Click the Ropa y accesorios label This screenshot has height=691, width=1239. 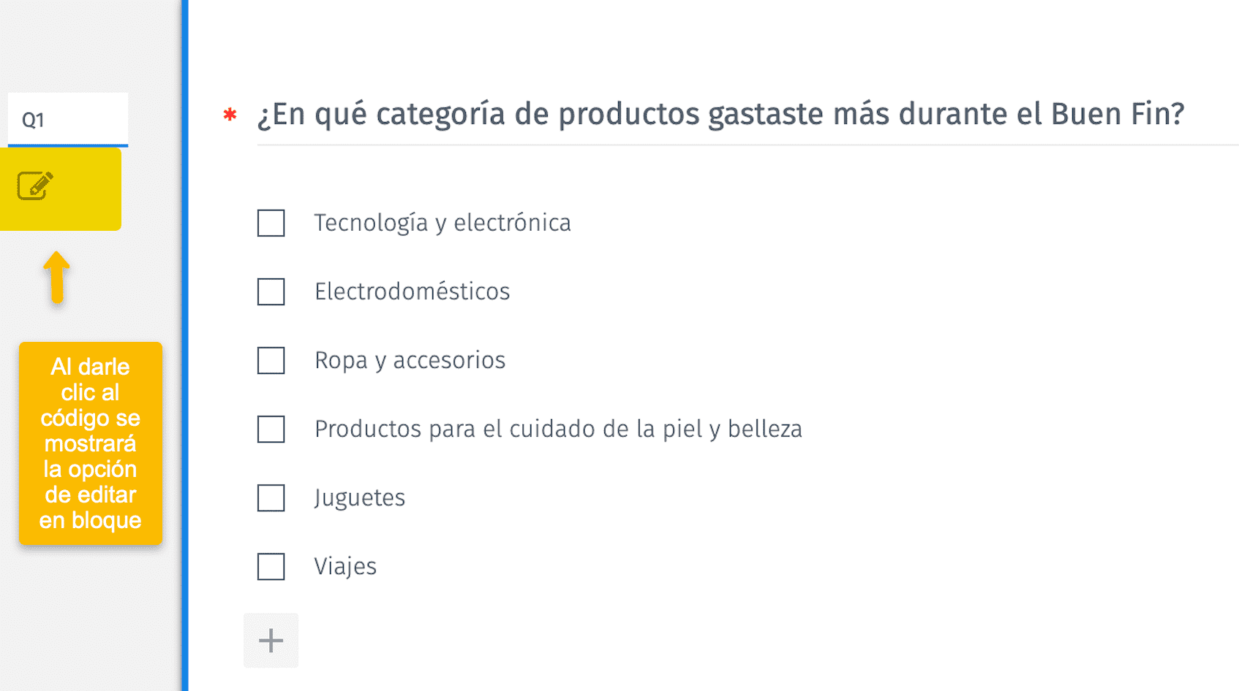click(x=410, y=360)
